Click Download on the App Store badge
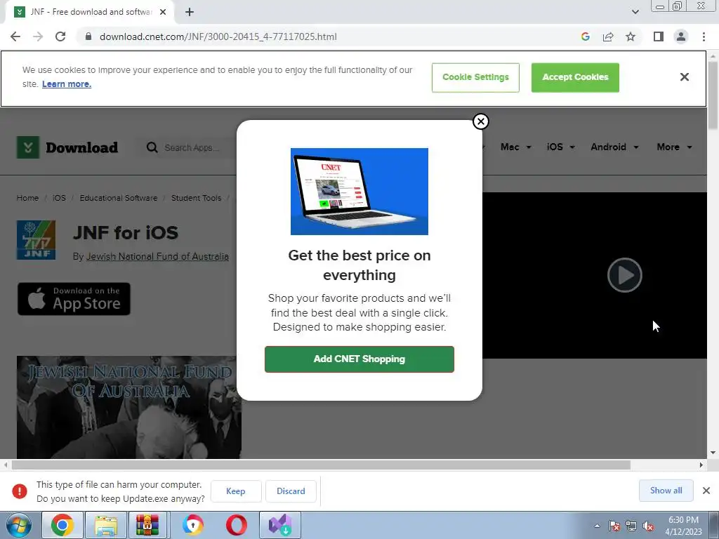 74,299
